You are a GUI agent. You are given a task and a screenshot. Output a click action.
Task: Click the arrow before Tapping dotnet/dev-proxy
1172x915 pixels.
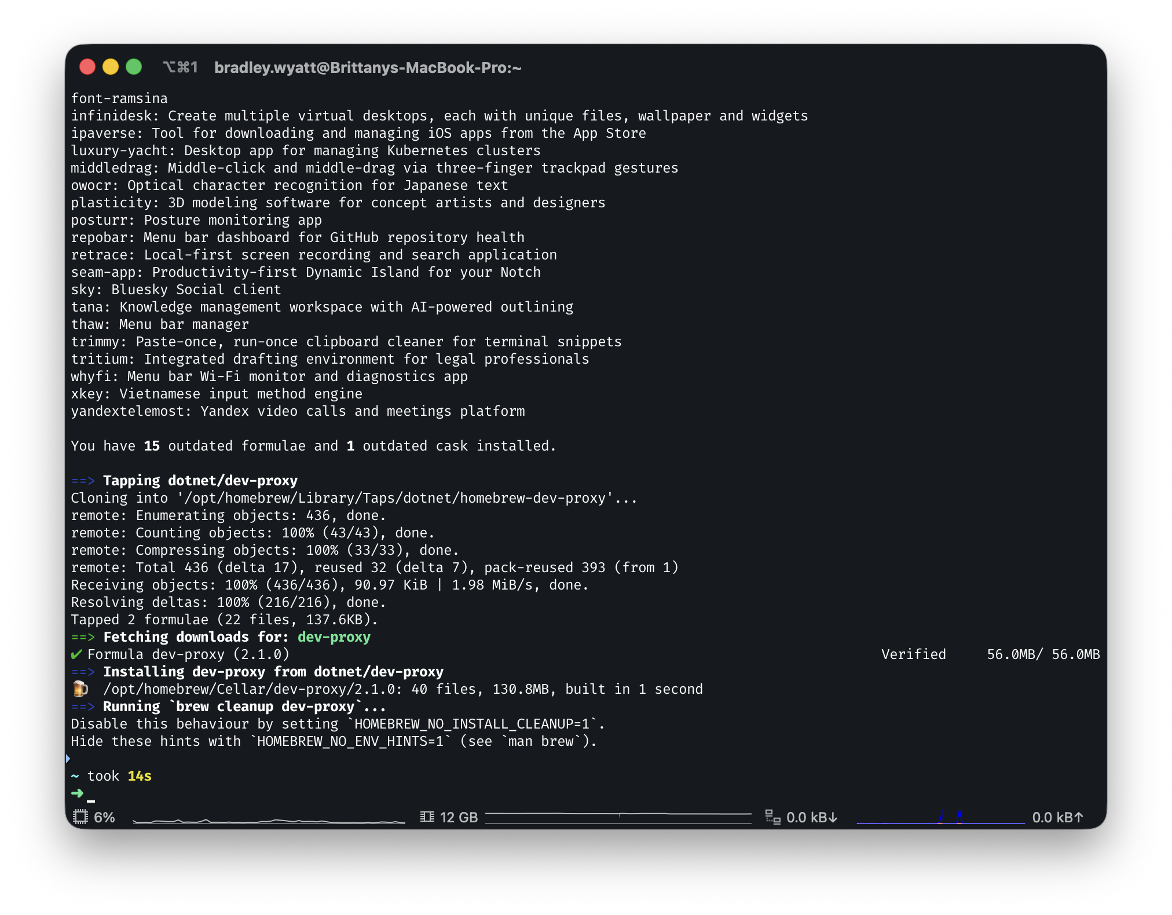[x=83, y=481]
